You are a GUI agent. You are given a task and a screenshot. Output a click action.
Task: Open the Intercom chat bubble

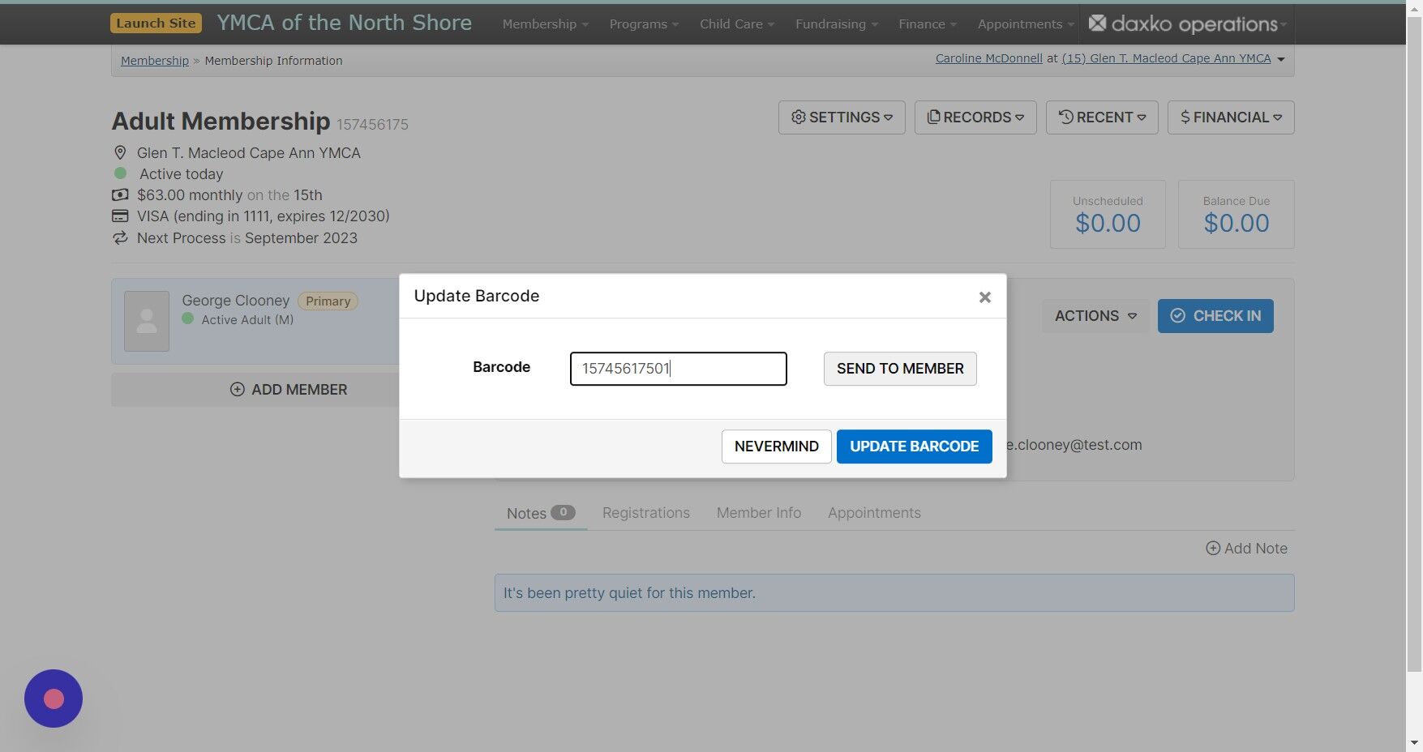(x=53, y=698)
